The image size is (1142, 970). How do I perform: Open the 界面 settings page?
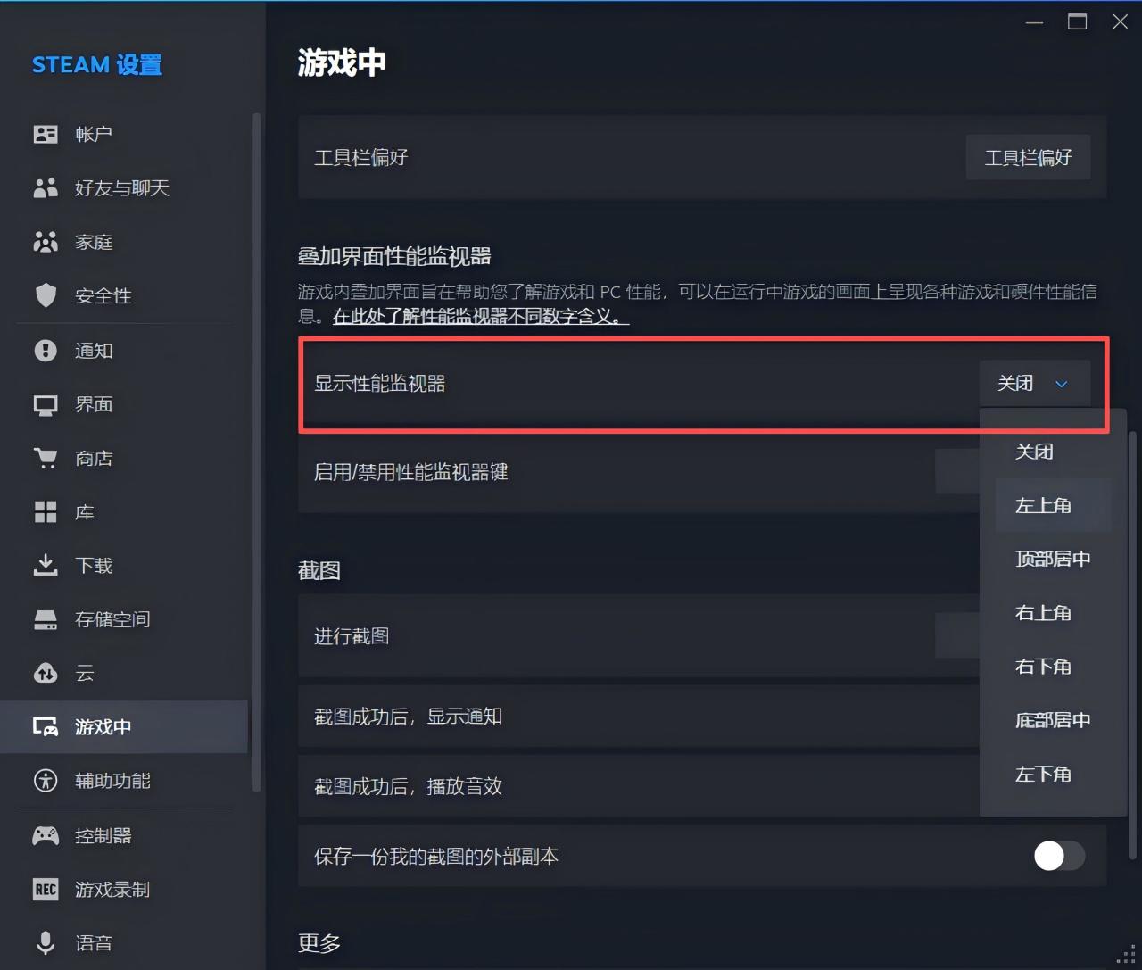point(125,405)
